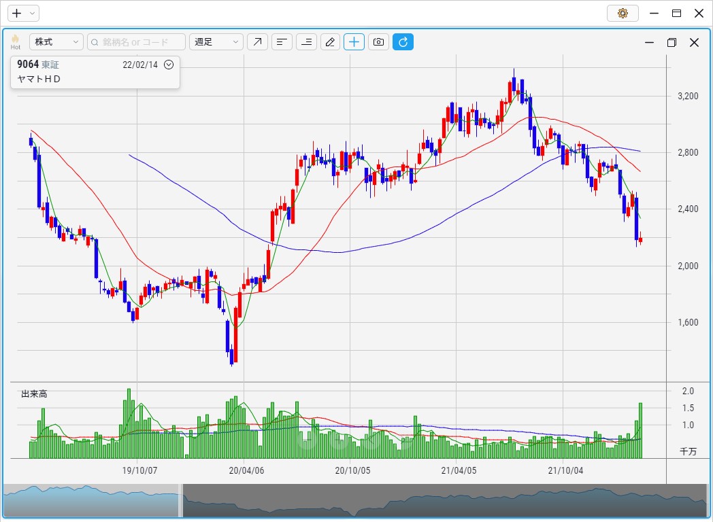Click the right-aligned lines toolbar icon
The image size is (713, 522).
(306, 42)
